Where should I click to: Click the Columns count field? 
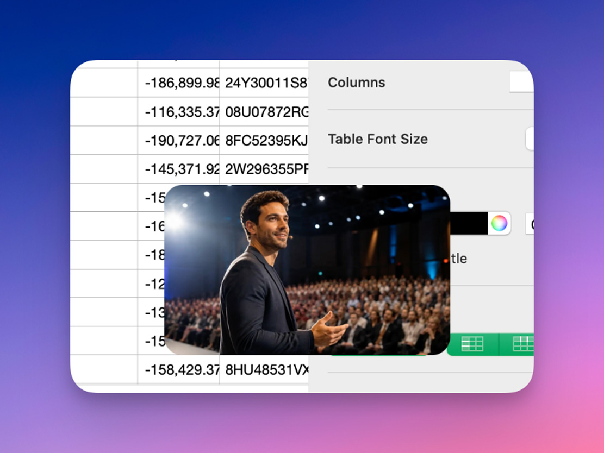tap(521, 81)
